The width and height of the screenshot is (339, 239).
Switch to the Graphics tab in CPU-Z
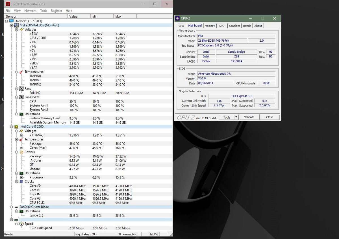click(x=234, y=26)
